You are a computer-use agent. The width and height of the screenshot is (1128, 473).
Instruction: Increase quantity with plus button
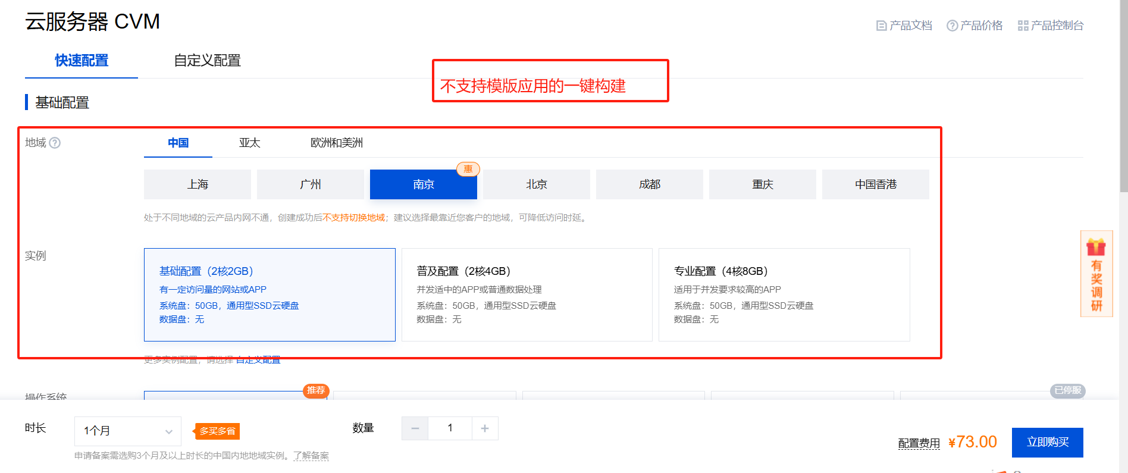tap(485, 428)
